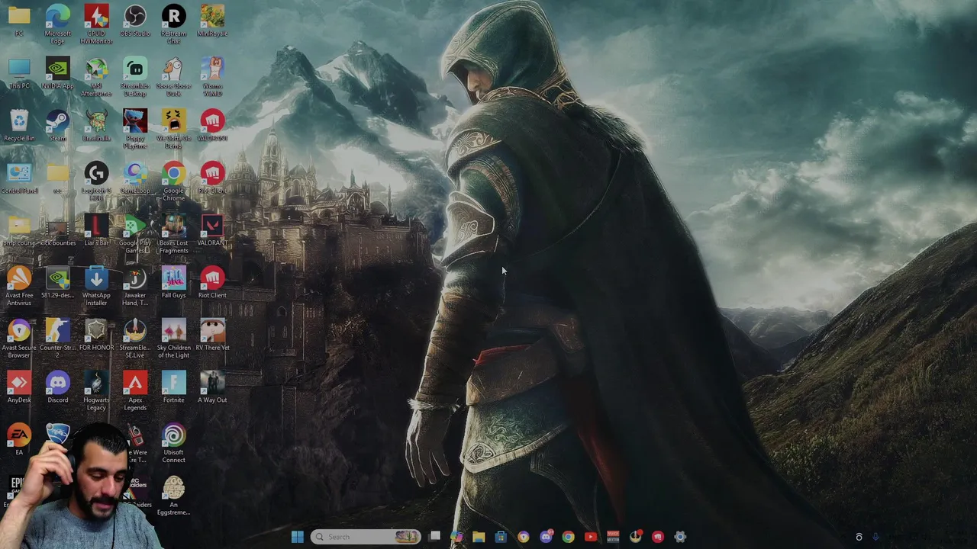This screenshot has height=549, width=977.
Task: Select the 581.29 NVIDIA driver installer icon
Action: [58, 282]
